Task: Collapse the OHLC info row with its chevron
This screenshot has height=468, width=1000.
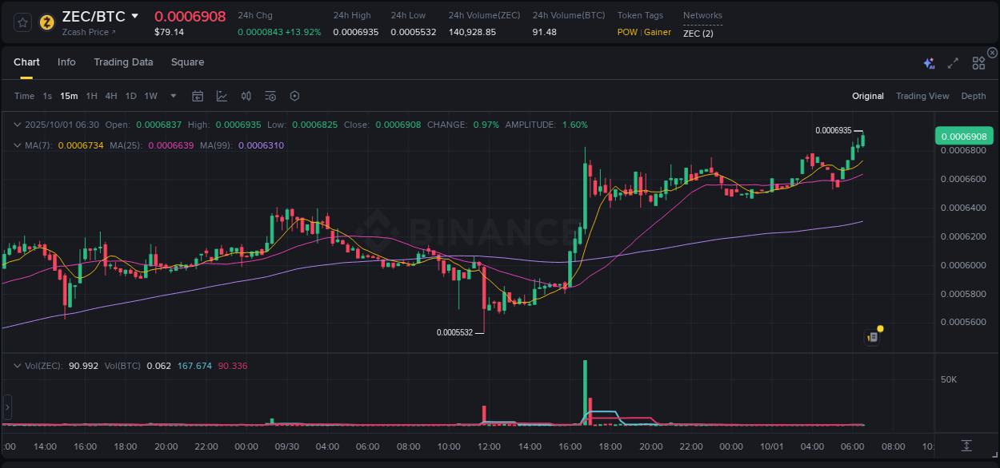Action: tap(18, 125)
